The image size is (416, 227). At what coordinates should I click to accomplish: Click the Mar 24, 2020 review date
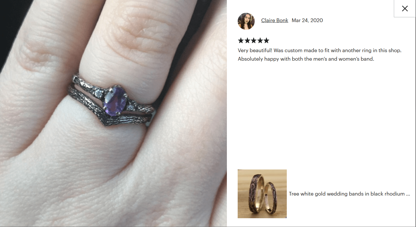point(307,20)
